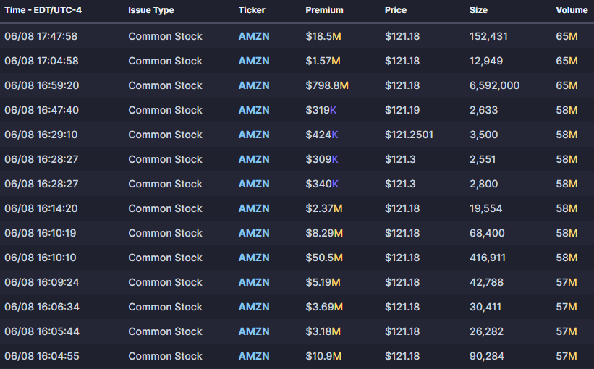The height and width of the screenshot is (369, 594).
Task: Open AMZN ticker in the 16:10:19 row
Action: pos(254,233)
